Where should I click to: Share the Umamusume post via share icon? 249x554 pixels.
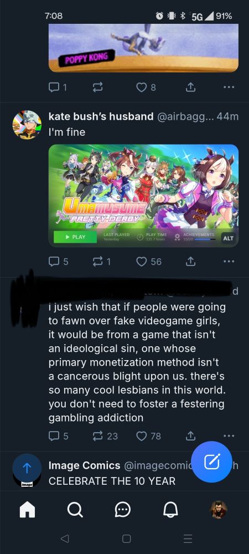190,261
